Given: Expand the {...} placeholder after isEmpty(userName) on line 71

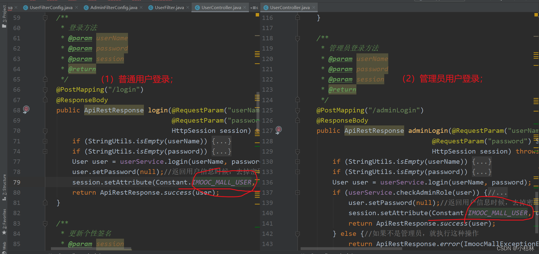Looking at the screenshot, I should (x=222, y=141).
